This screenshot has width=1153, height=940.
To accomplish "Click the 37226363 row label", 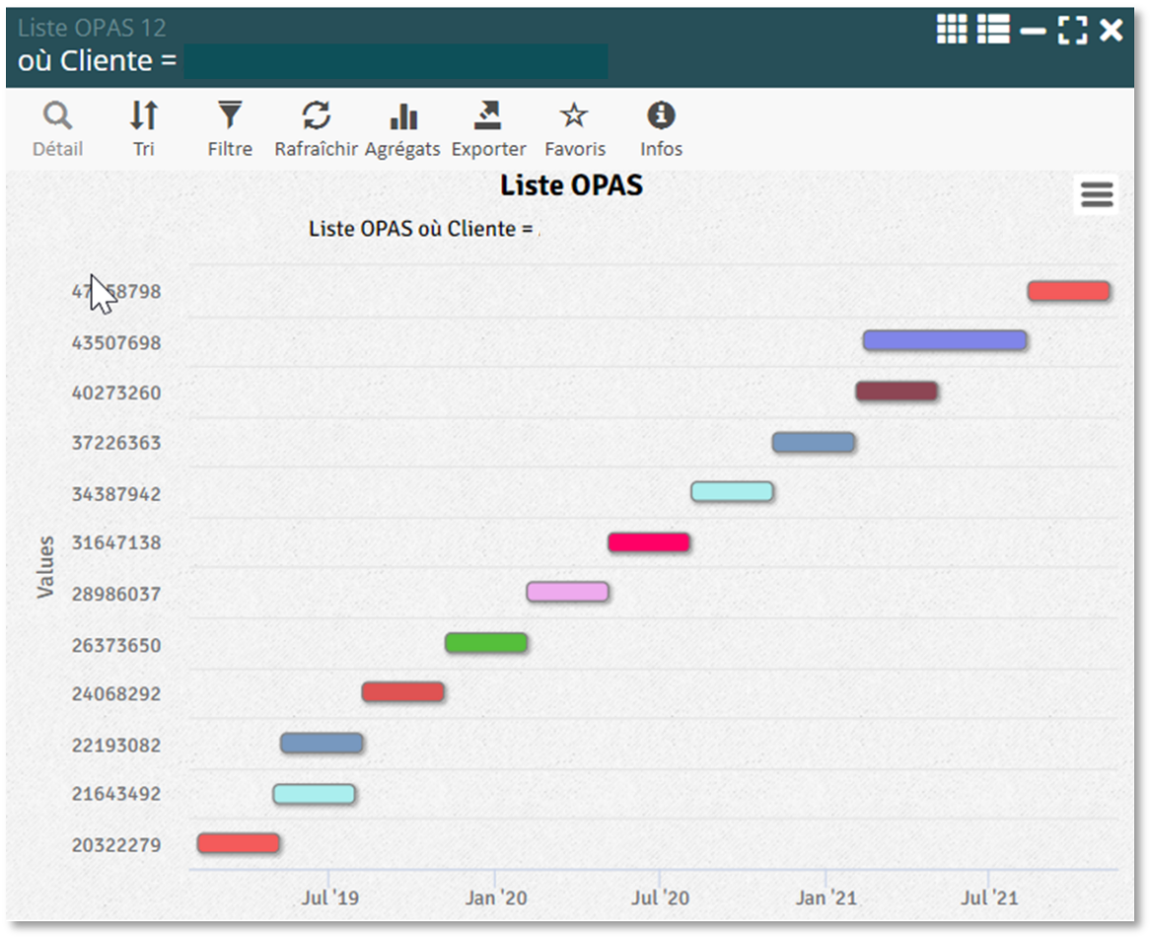I will click(115, 443).
